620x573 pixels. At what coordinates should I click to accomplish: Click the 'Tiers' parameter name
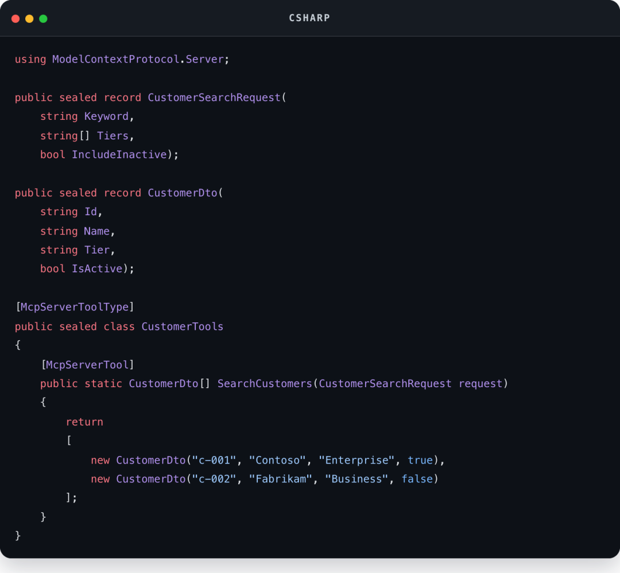point(113,135)
